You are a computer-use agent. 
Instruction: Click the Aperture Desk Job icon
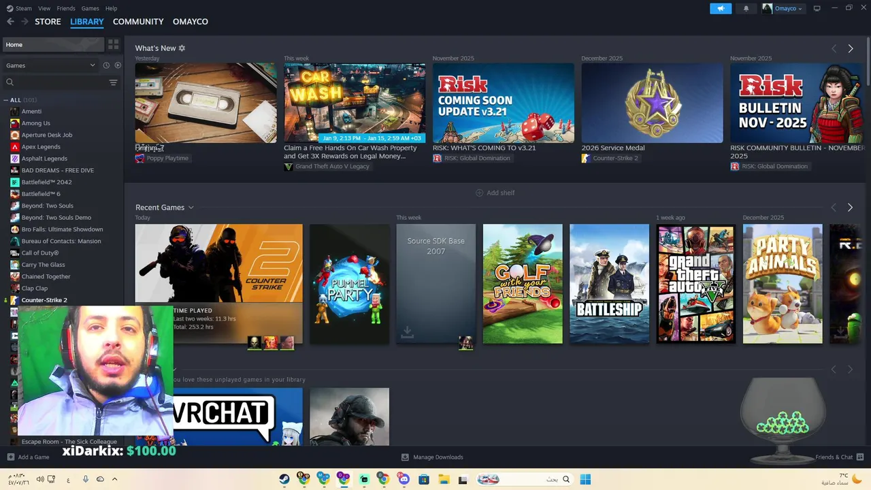15,135
